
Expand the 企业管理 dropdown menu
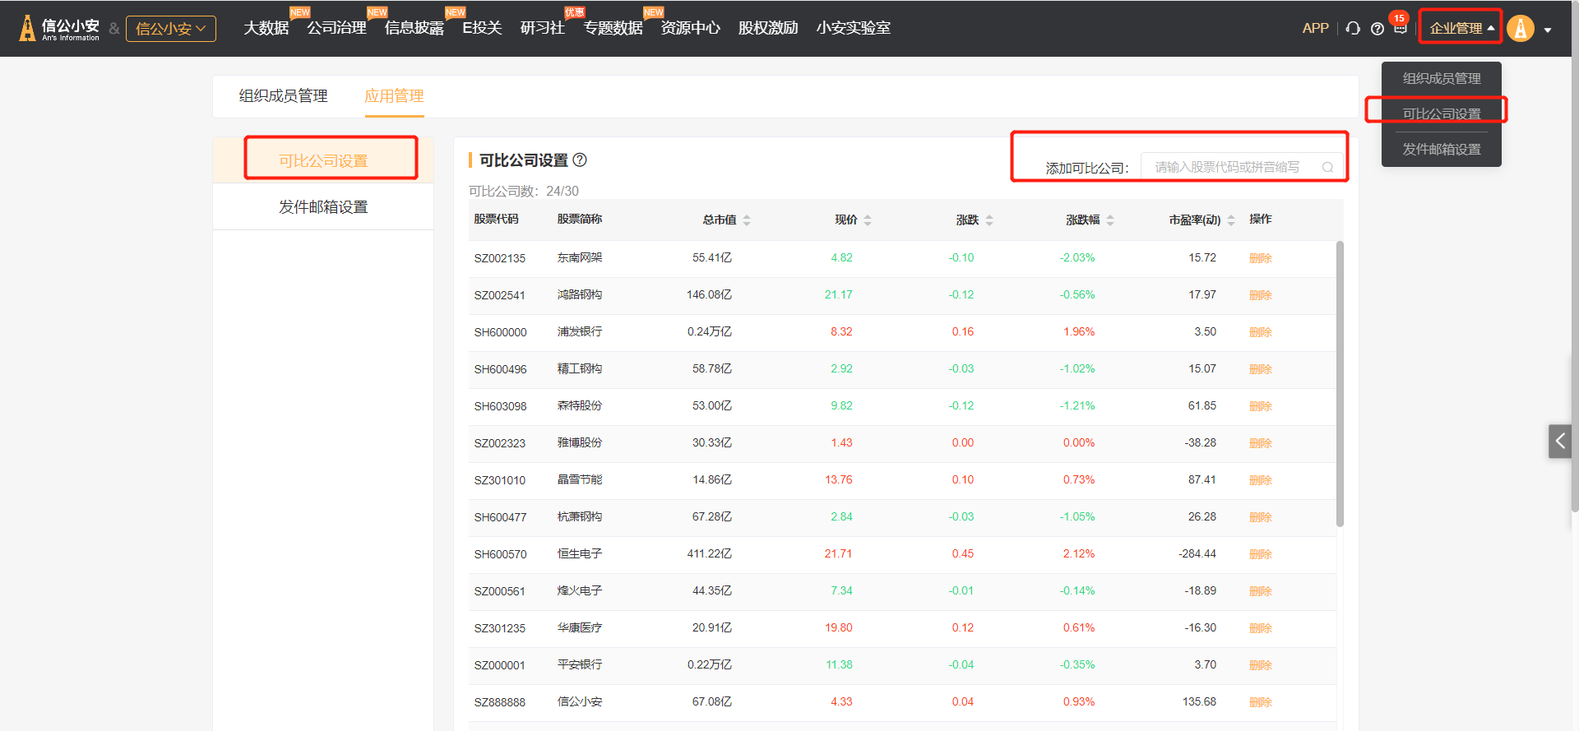[x=1461, y=29]
